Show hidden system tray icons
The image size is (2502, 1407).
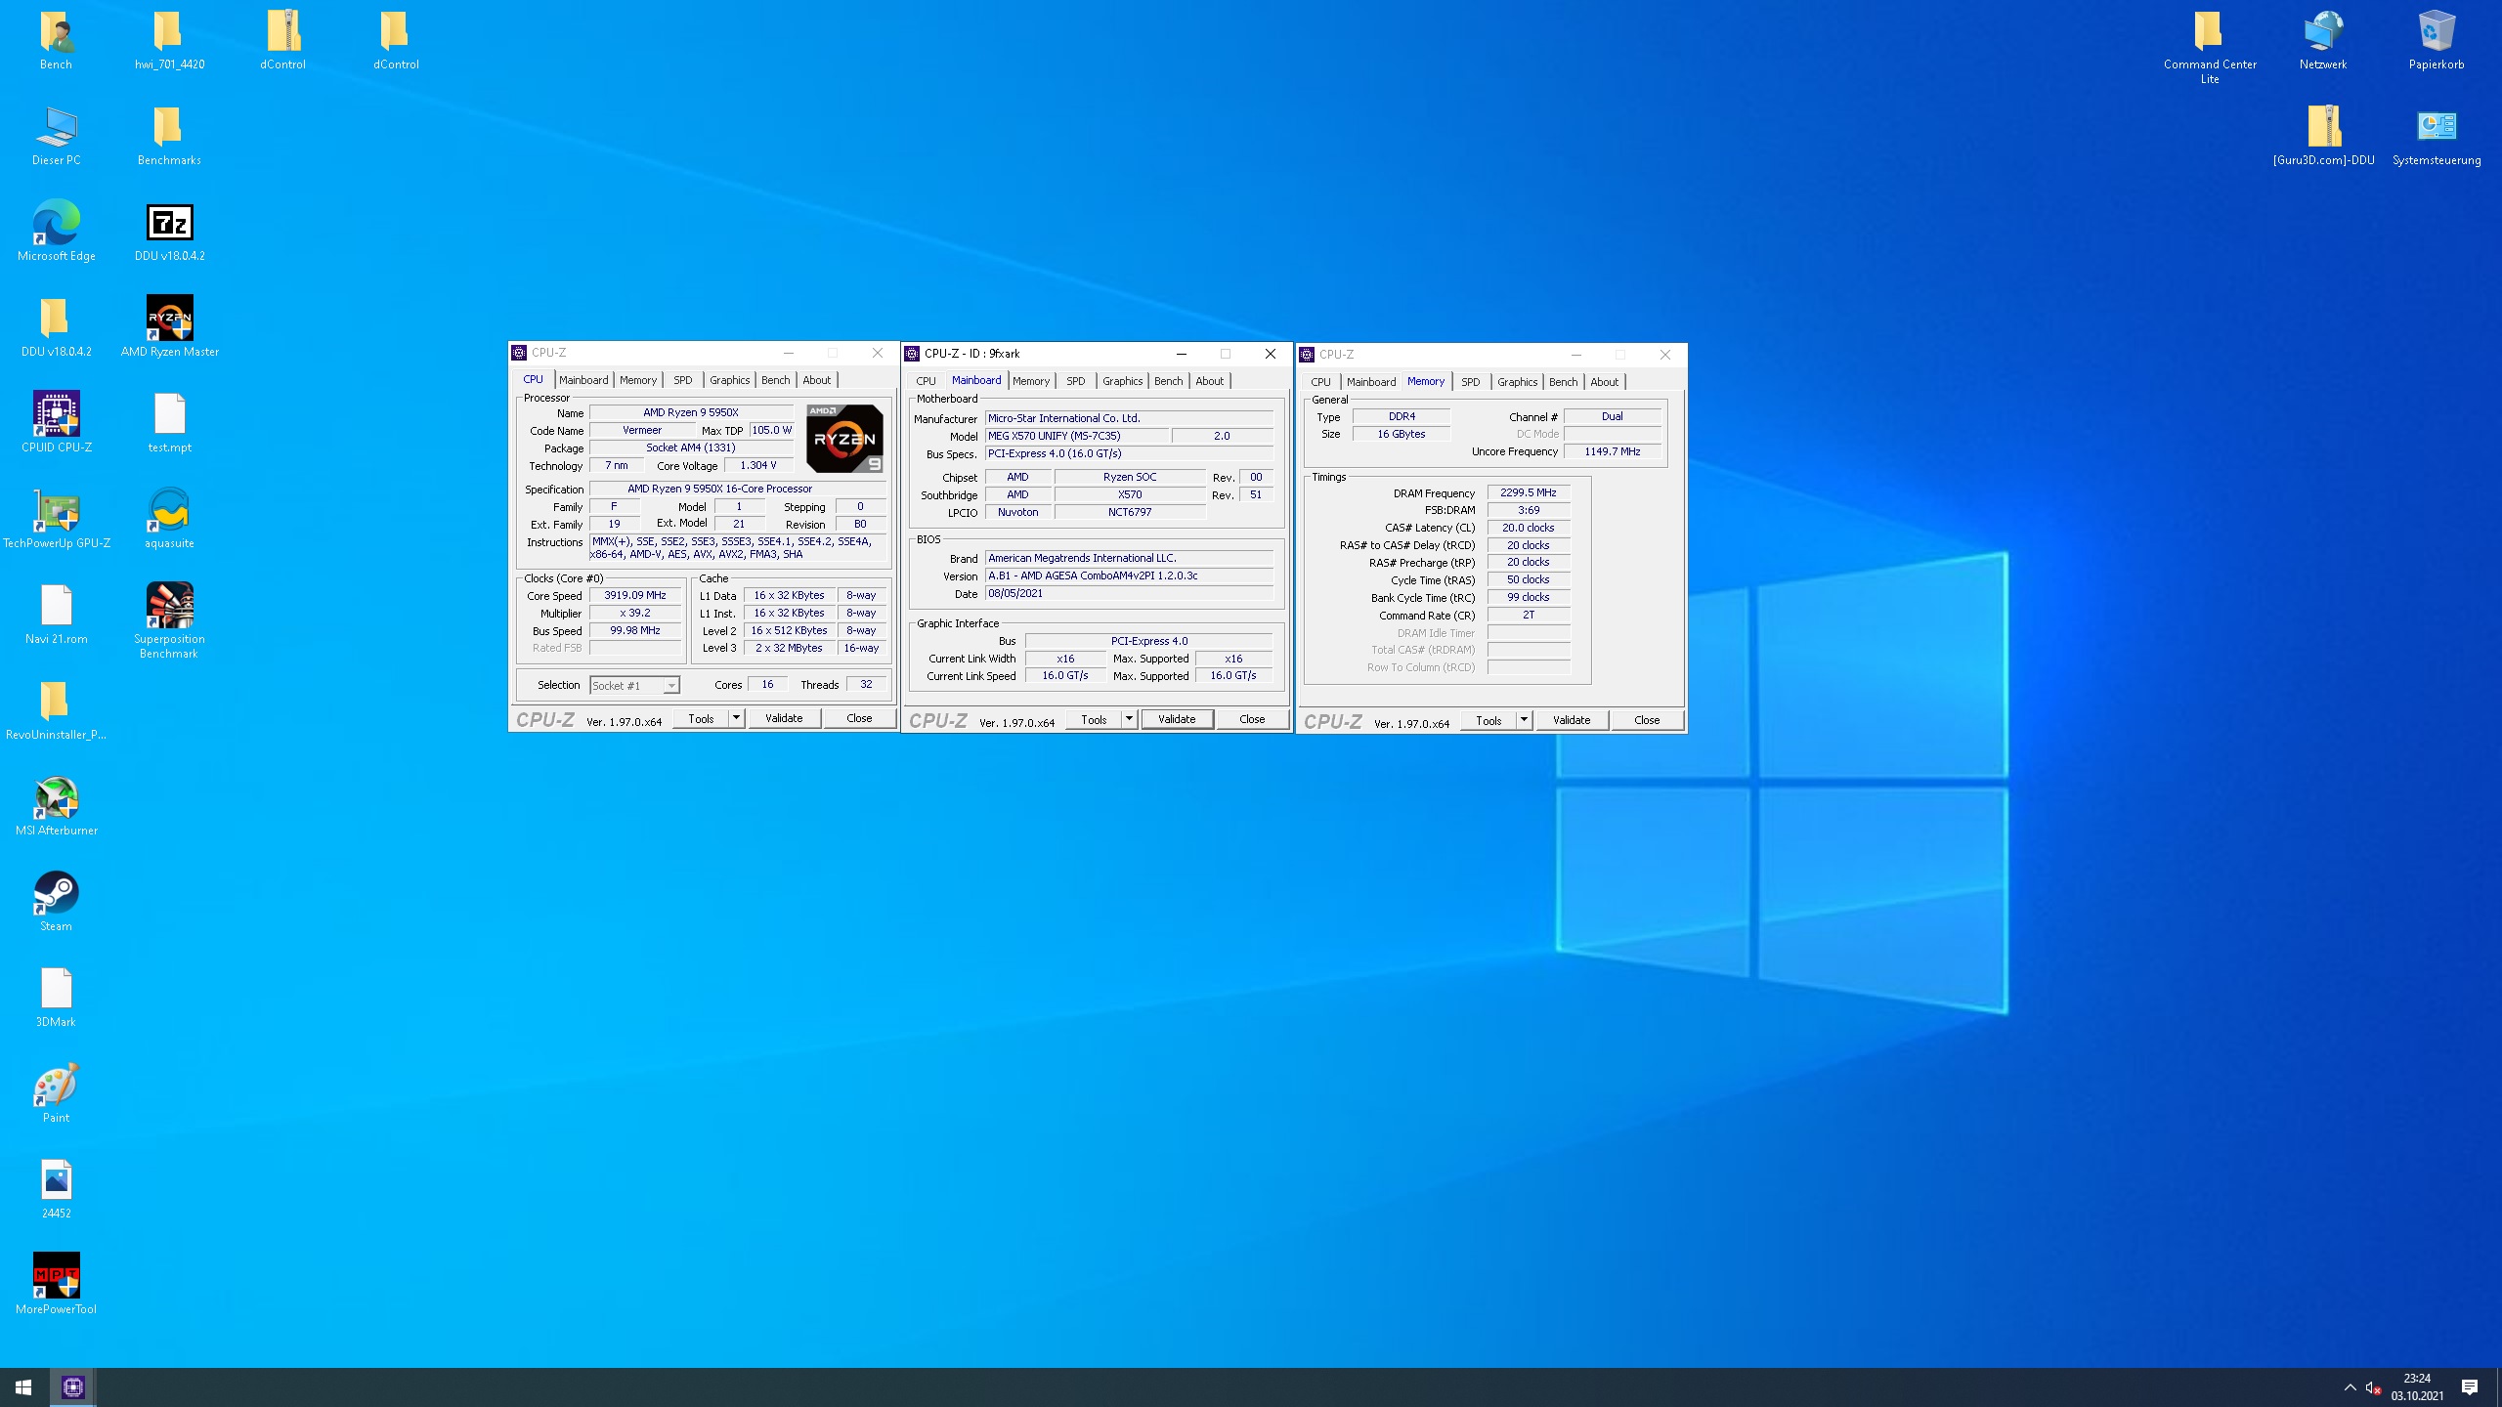point(2350,1387)
